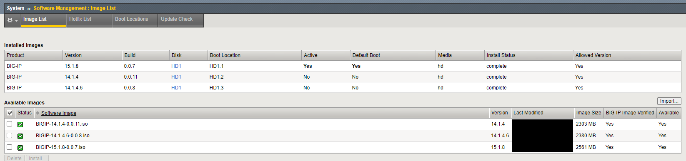Open HD1 disk link for version 15.1.8
Image resolution: width=686 pixels, height=161 pixels.
176,66
